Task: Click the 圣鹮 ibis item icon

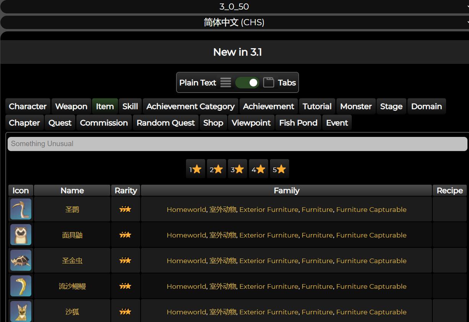Action: click(21, 209)
